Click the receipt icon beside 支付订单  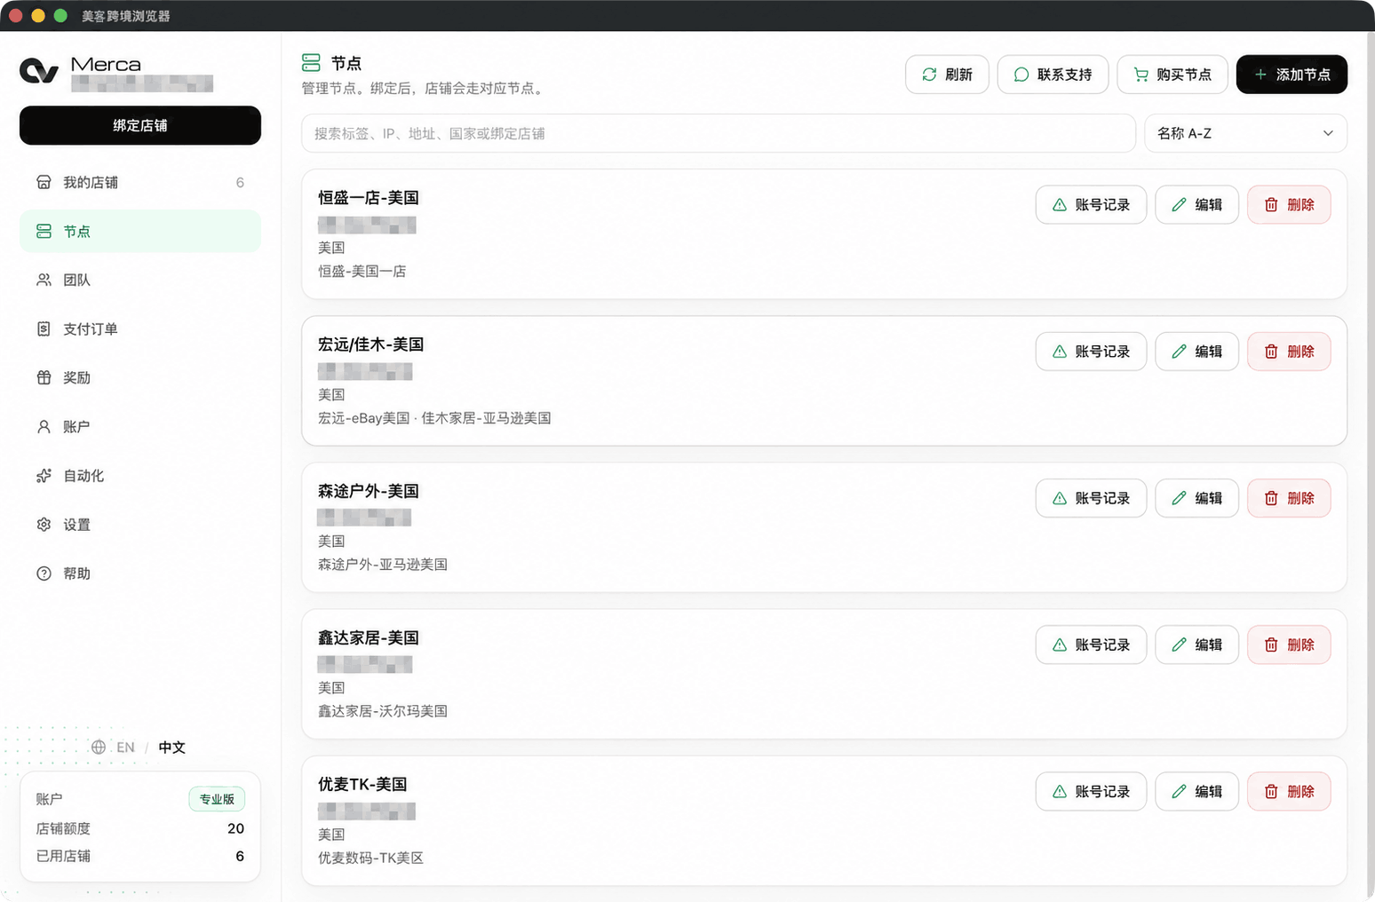[44, 328]
